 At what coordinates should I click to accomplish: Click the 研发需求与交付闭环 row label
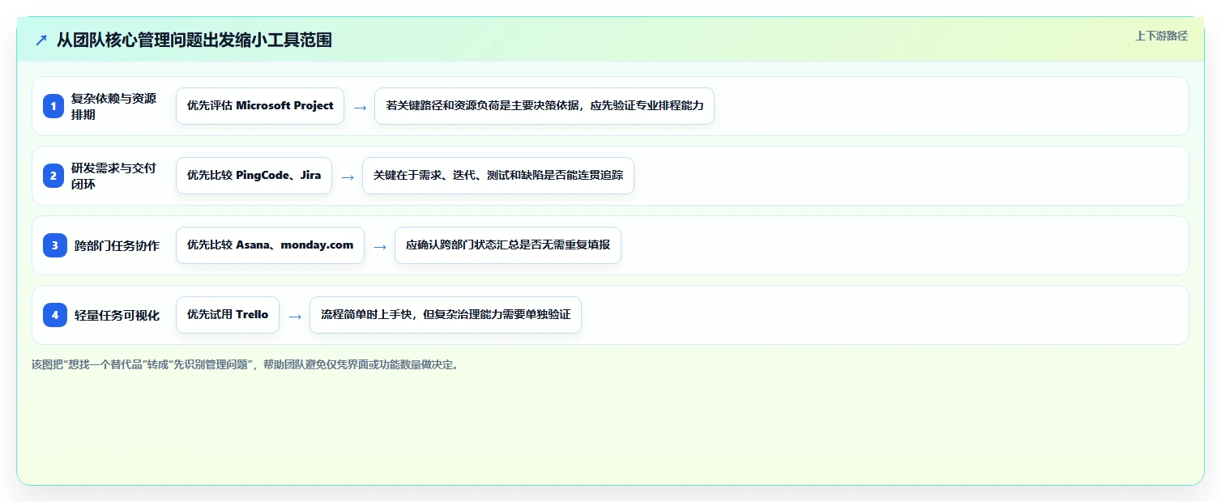[x=114, y=176]
